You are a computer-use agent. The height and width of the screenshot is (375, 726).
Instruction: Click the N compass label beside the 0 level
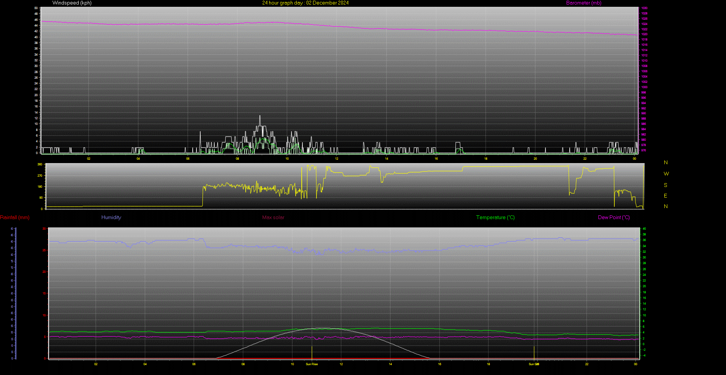tap(666, 206)
